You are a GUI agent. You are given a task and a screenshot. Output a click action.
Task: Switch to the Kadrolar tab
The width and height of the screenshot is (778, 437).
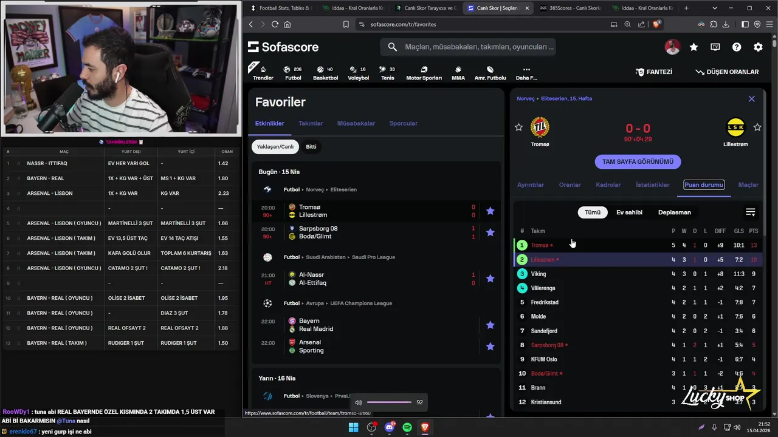[x=608, y=185]
